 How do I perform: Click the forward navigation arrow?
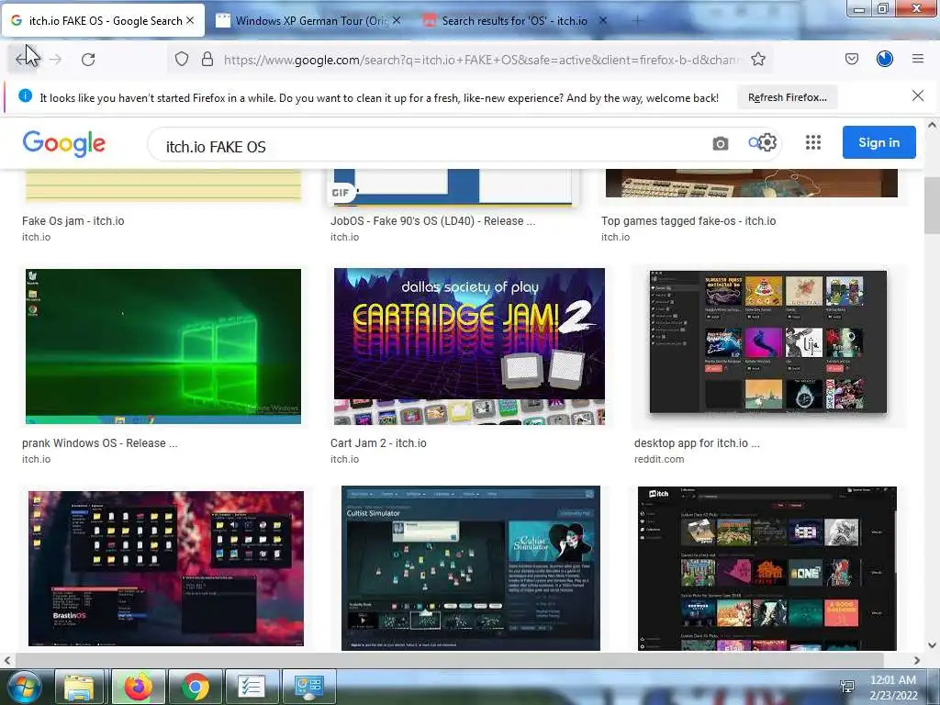[55, 60]
